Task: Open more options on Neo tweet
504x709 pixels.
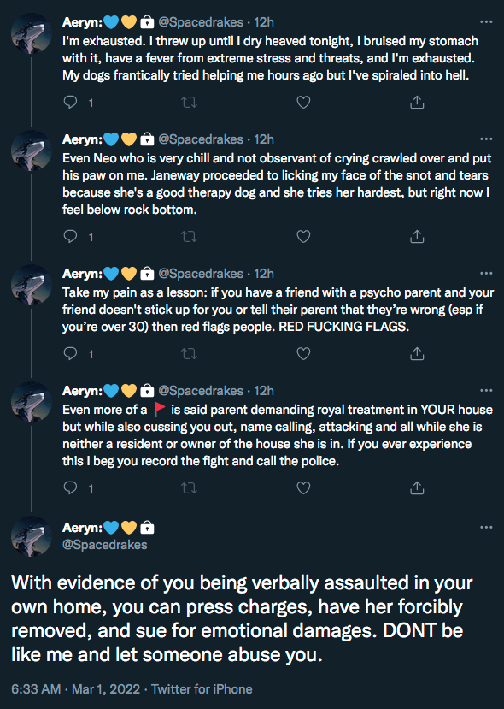Action: [x=486, y=139]
